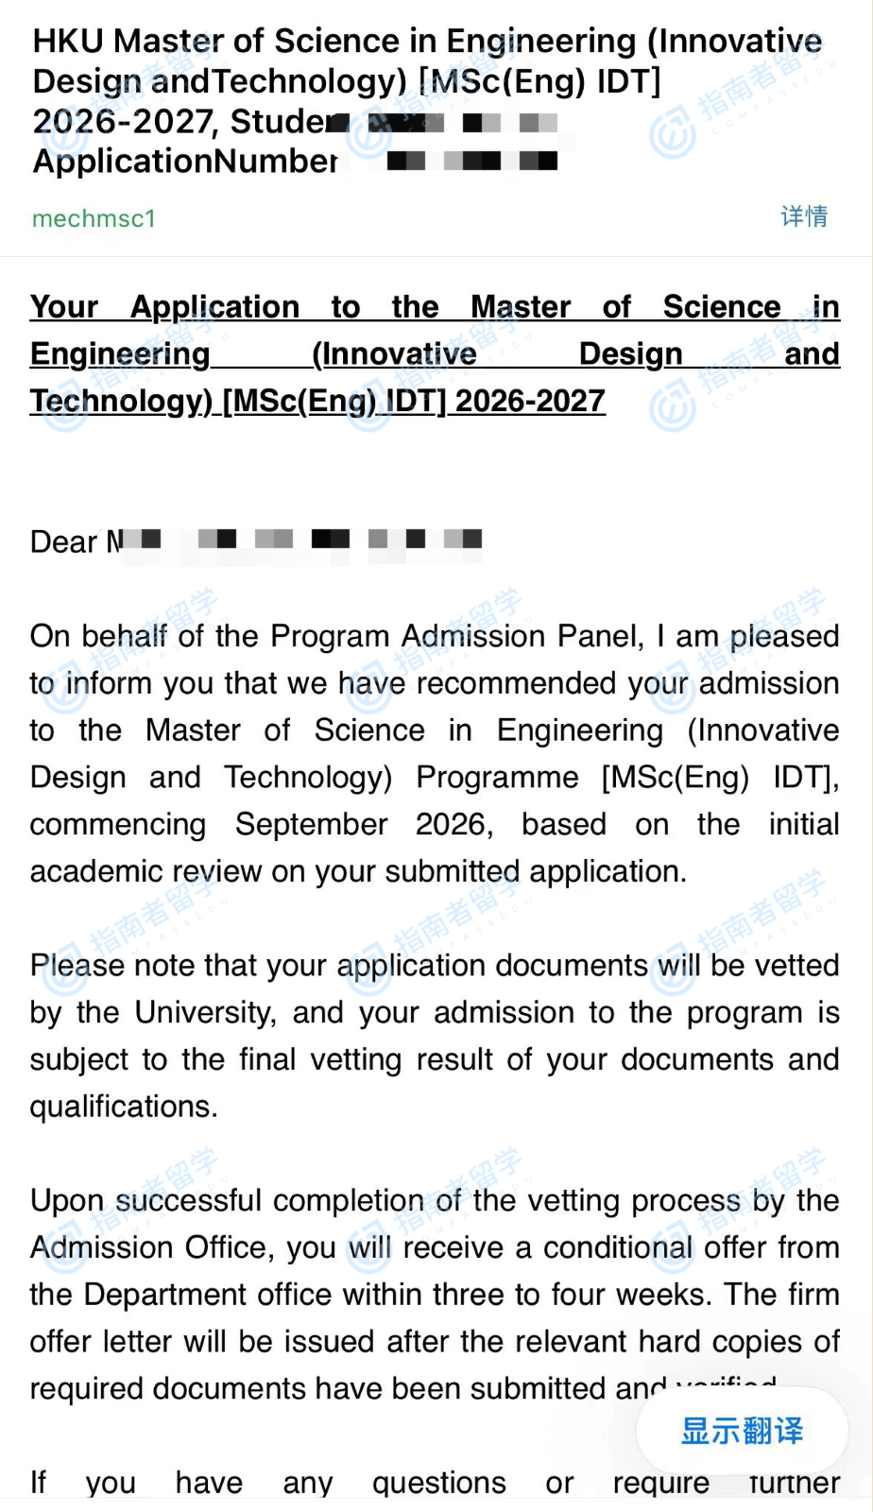This screenshot has width=873, height=1512.
Task: Tap the sender name mechmsc1
Action: pos(94,219)
